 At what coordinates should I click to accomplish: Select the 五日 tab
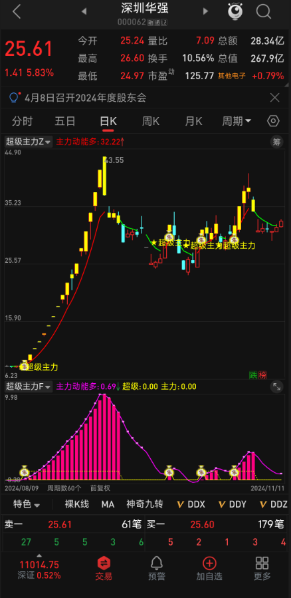(x=64, y=122)
